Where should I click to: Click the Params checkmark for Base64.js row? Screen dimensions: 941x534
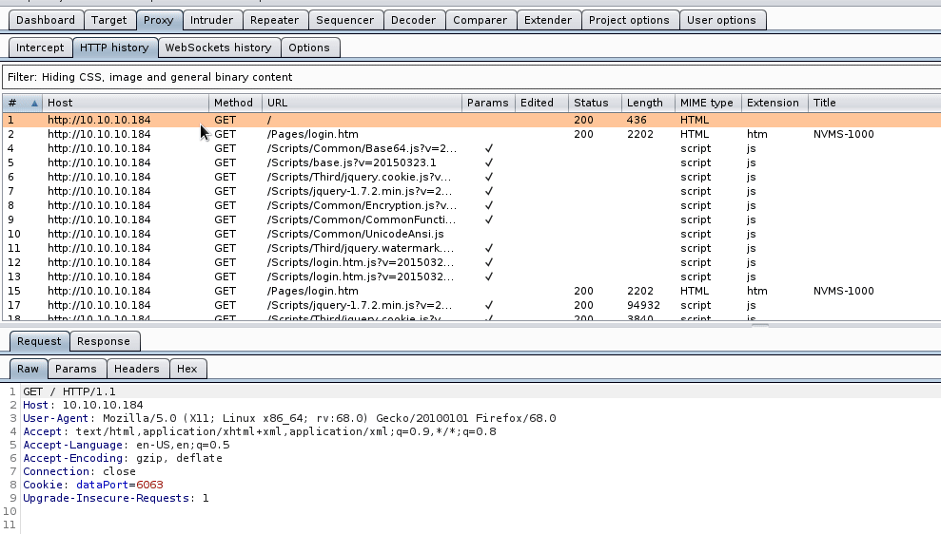(488, 148)
